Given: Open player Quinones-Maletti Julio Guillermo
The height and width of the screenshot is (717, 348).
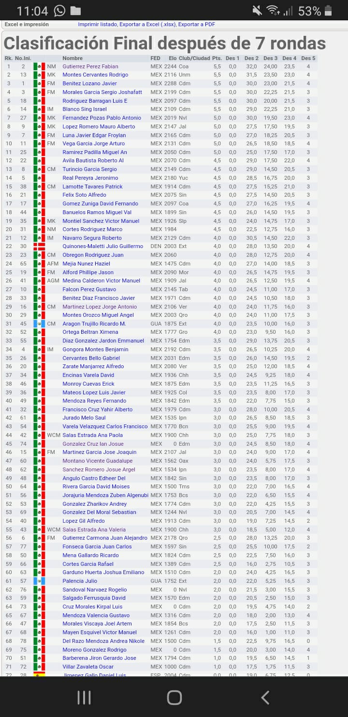Looking at the screenshot, I should 103,247.
